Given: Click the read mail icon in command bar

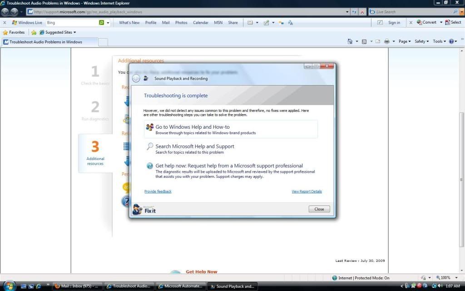Looking at the screenshot, I should [x=378, y=41].
